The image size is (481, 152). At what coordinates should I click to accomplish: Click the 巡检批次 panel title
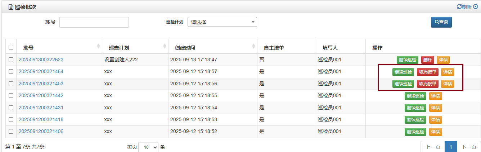(x=26, y=7)
